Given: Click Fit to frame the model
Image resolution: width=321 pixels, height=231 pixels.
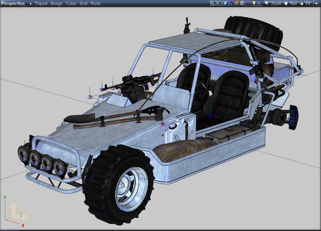Looking at the screenshot, I should pyautogui.click(x=305, y=4).
